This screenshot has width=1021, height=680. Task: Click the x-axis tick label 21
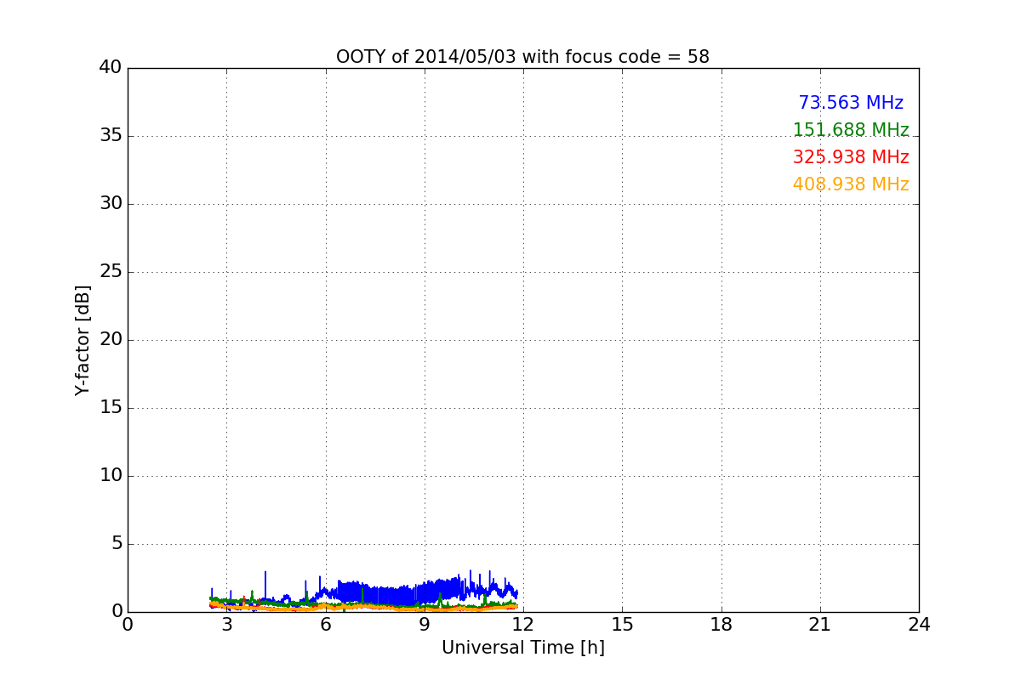tap(820, 625)
